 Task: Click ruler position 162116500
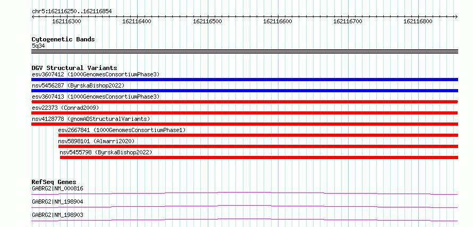coord(208,21)
